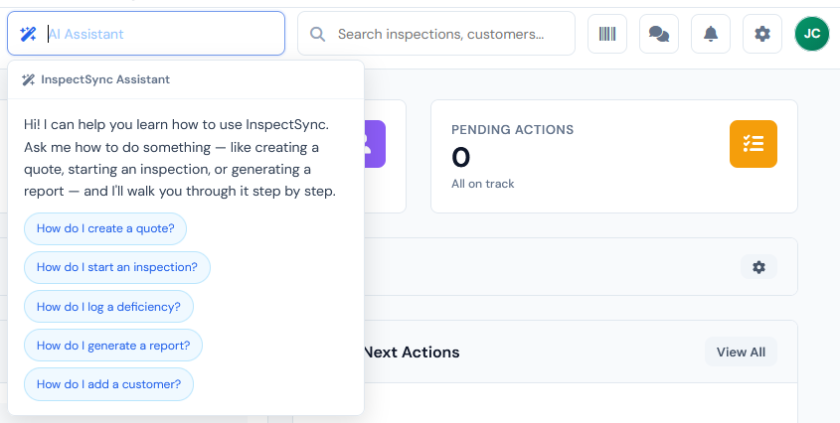This screenshot has height=423, width=840.
Task: Click the pending actions count '0'
Action: tap(460, 158)
